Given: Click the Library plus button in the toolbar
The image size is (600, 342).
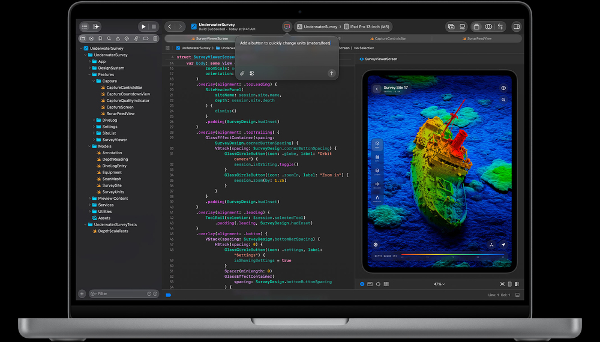Looking at the screenshot, I should 451,27.
